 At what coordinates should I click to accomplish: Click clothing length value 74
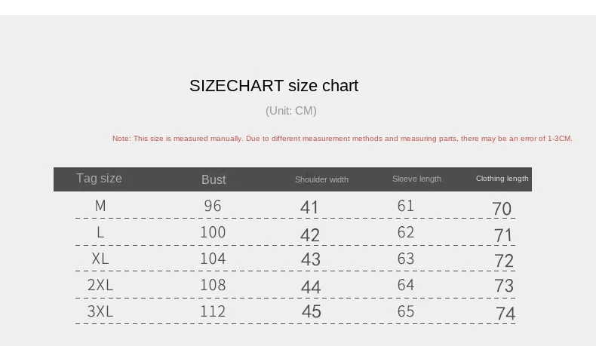point(505,314)
